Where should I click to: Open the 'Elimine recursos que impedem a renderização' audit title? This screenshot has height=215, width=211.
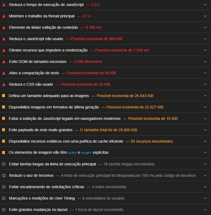48,50
